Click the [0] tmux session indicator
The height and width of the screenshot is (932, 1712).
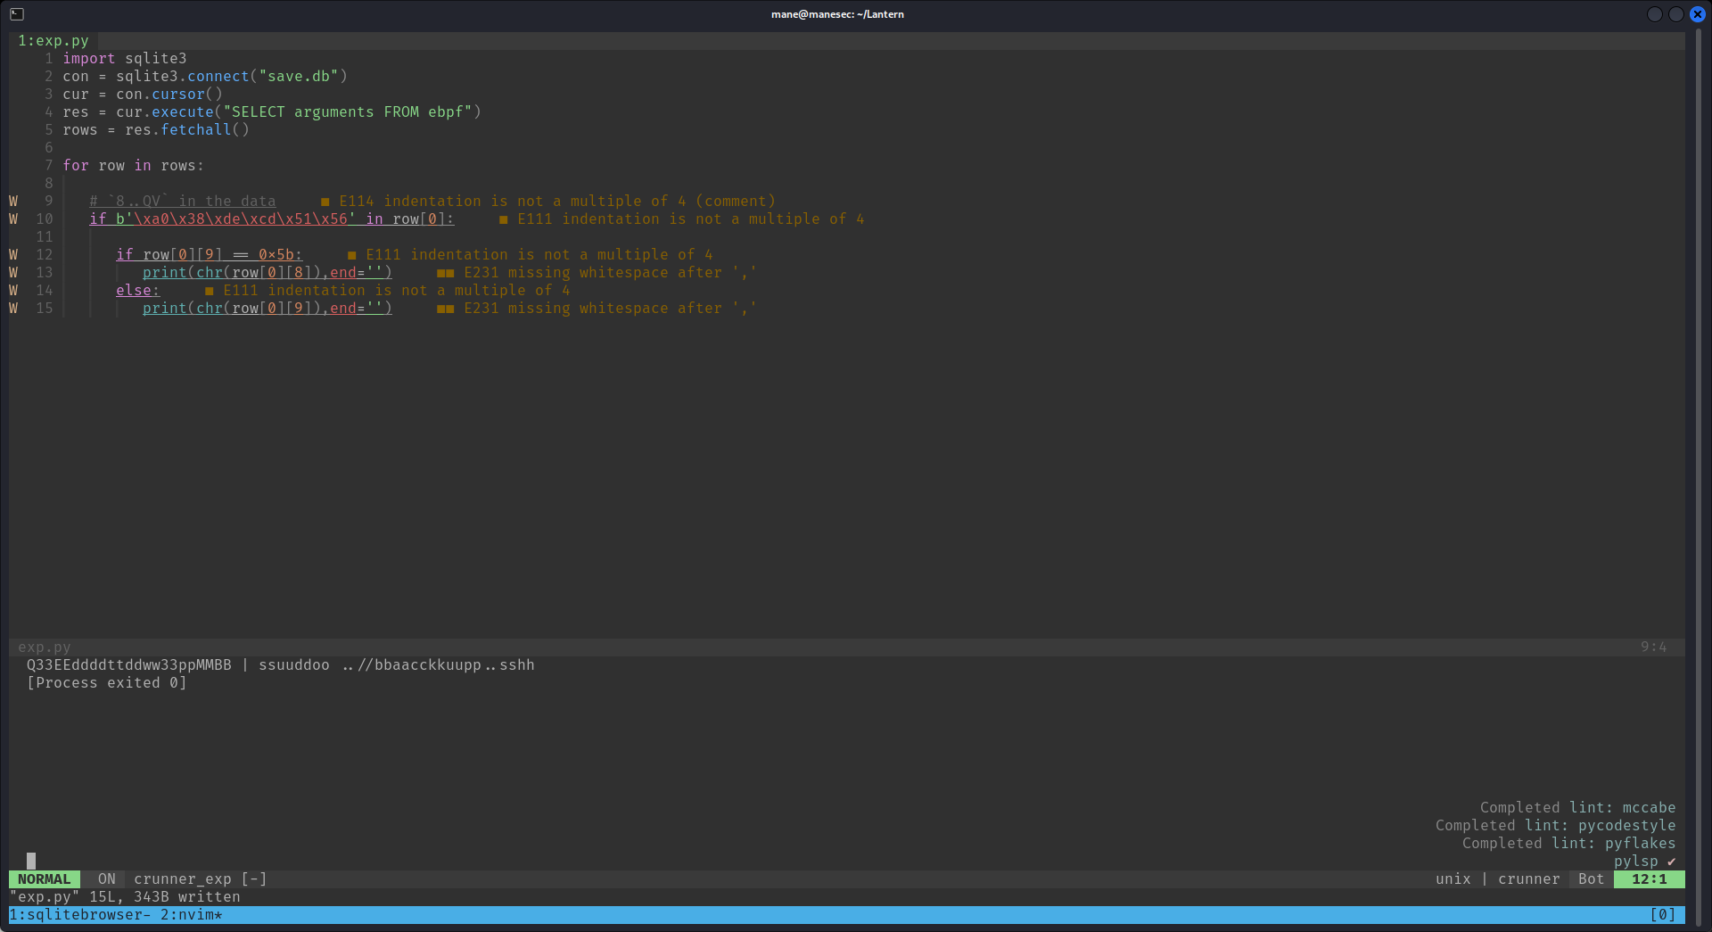coord(1663,915)
